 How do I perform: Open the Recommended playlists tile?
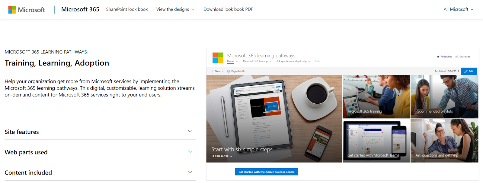point(444,96)
